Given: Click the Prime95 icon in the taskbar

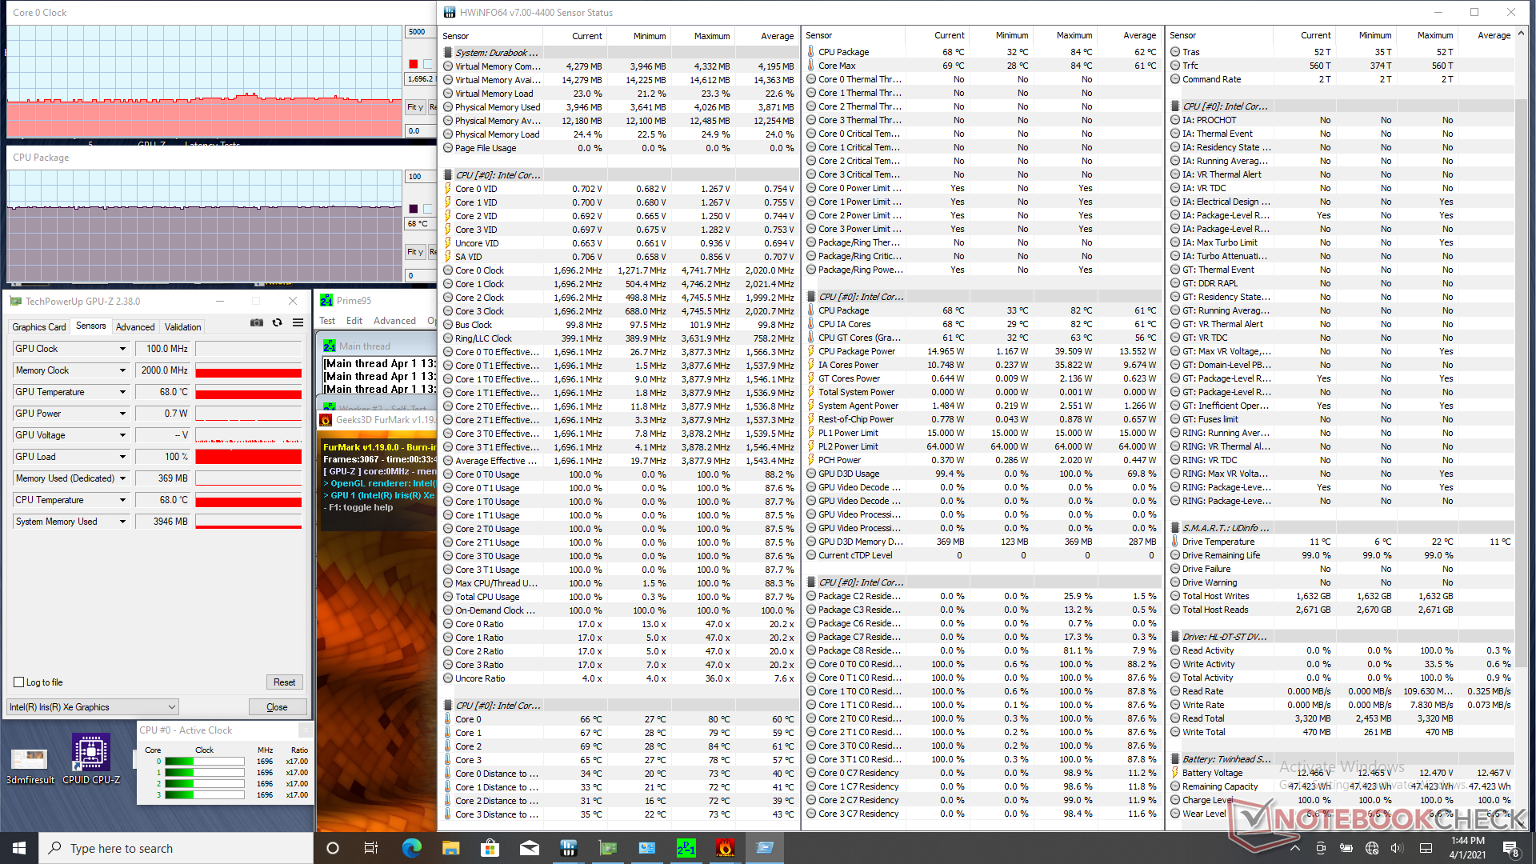Looking at the screenshot, I should [686, 848].
